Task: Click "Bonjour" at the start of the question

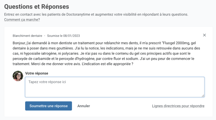Action: click(19, 43)
